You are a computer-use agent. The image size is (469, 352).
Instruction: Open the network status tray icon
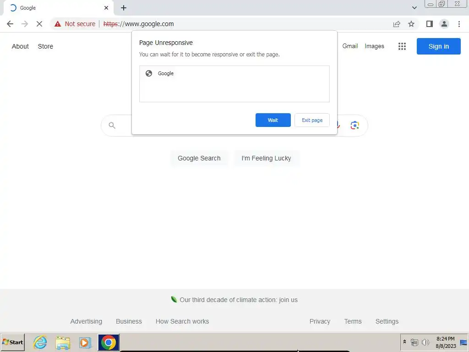[x=414, y=342]
